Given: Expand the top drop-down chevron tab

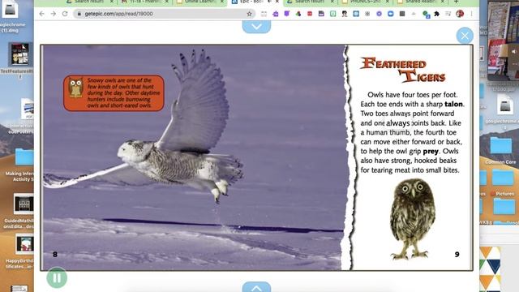Looking at the screenshot, I should point(256,27).
